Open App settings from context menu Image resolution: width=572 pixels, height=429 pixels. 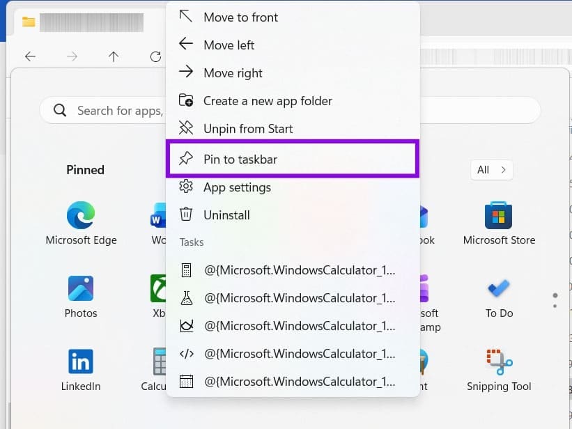(x=292, y=187)
